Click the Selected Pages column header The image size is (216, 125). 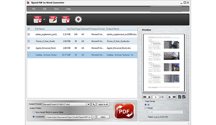(86, 29)
